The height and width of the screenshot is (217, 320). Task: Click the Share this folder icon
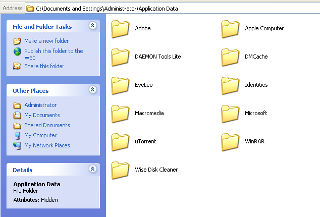pyautogui.click(x=17, y=66)
